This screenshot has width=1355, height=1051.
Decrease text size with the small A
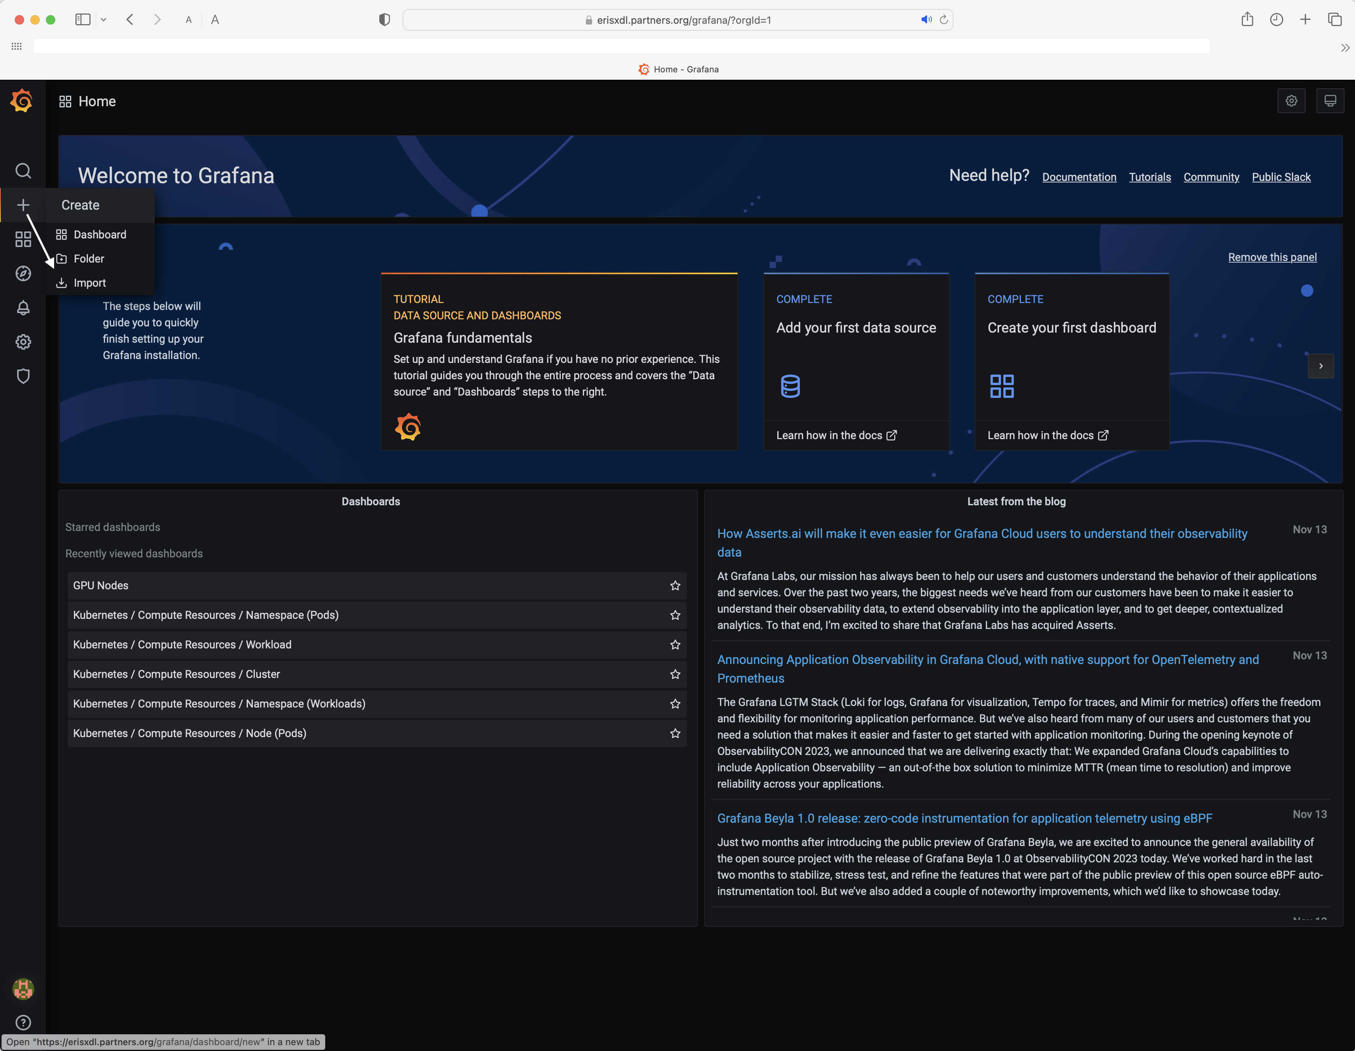[x=189, y=20]
